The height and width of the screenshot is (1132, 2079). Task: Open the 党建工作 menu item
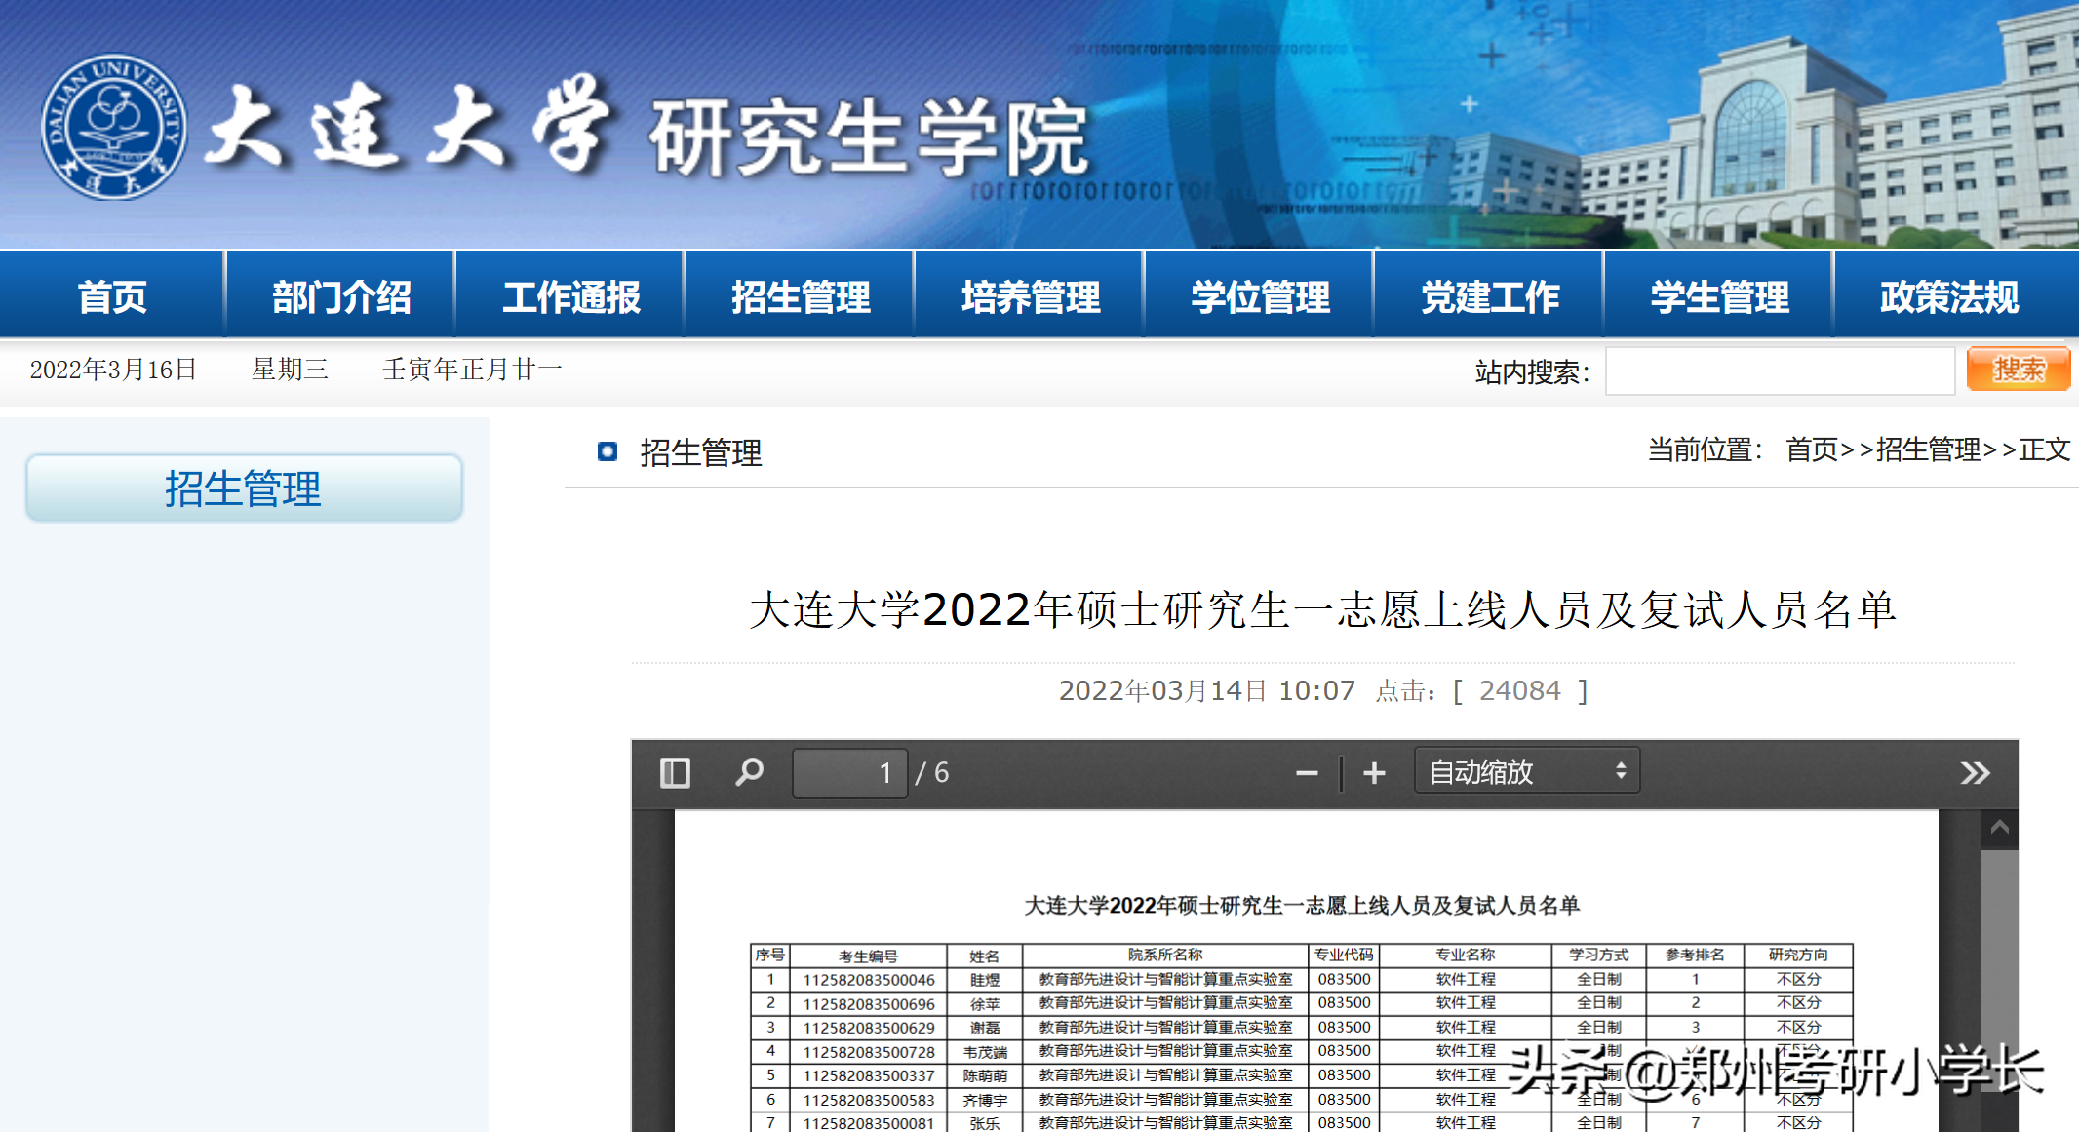pos(1487,295)
